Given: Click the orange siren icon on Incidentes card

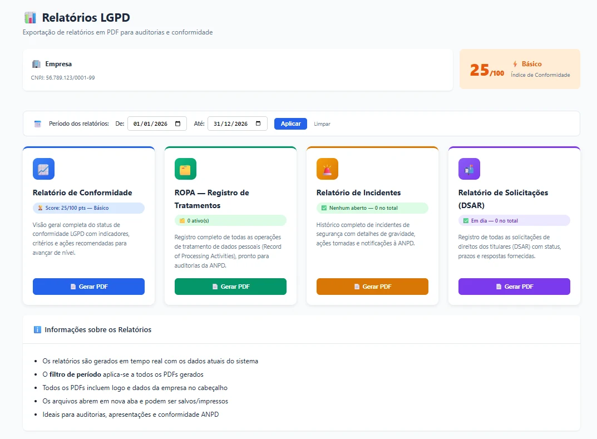Looking at the screenshot, I should pyautogui.click(x=328, y=169).
